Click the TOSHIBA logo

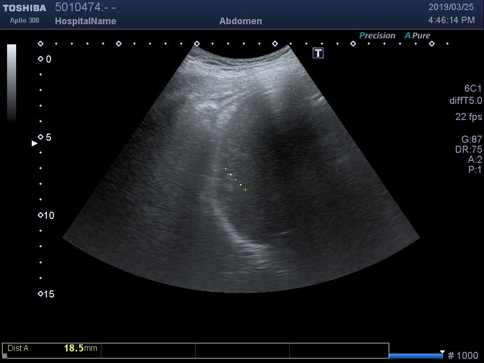pos(24,8)
